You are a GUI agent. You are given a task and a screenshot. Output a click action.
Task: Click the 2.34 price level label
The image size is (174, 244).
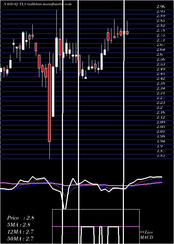click(x=161, y=89)
